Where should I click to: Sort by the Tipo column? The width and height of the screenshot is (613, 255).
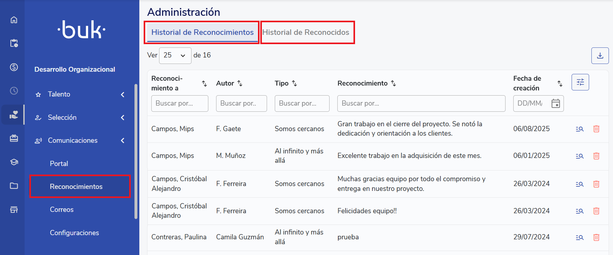295,84
